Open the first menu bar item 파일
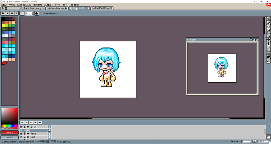This screenshot has height=144, width=271. pos(4,5)
